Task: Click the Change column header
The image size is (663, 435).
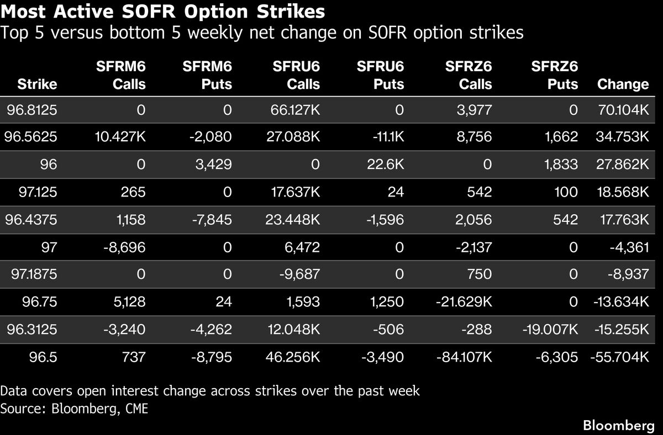Action: click(623, 84)
